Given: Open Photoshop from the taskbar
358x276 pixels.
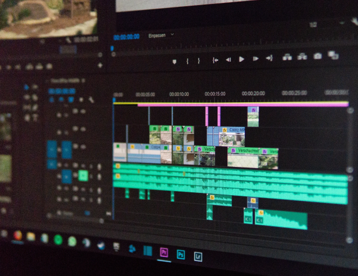Looking at the screenshot, I should coord(181,254).
